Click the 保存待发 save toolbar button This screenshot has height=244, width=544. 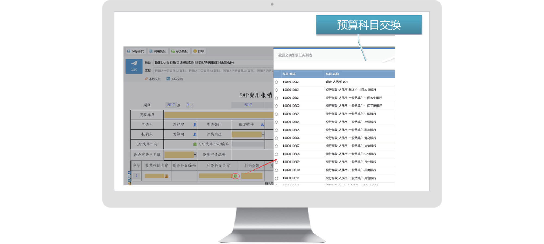[135, 51]
